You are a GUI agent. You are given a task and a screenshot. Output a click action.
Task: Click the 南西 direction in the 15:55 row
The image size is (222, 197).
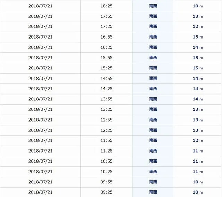[153, 58]
